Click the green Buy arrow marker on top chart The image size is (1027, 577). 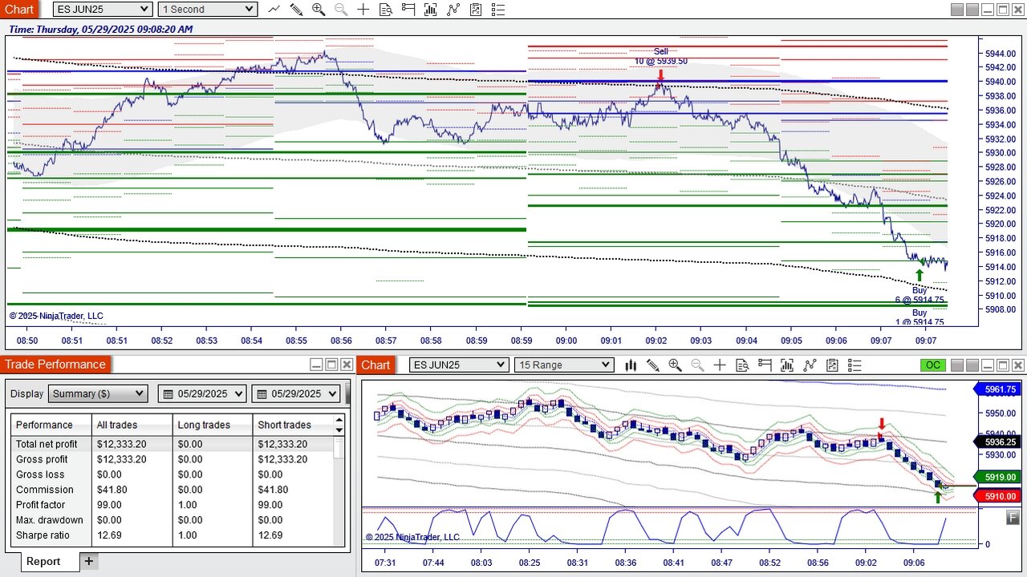tap(919, 276)
